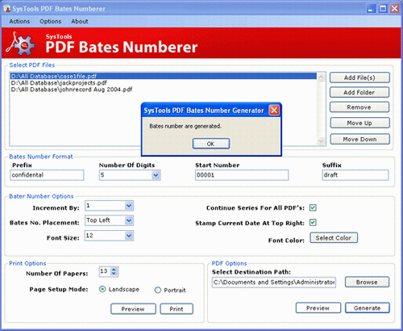Select the Portrait page setup mode
This screenshot has height=331, width=403.
(158, 290)
